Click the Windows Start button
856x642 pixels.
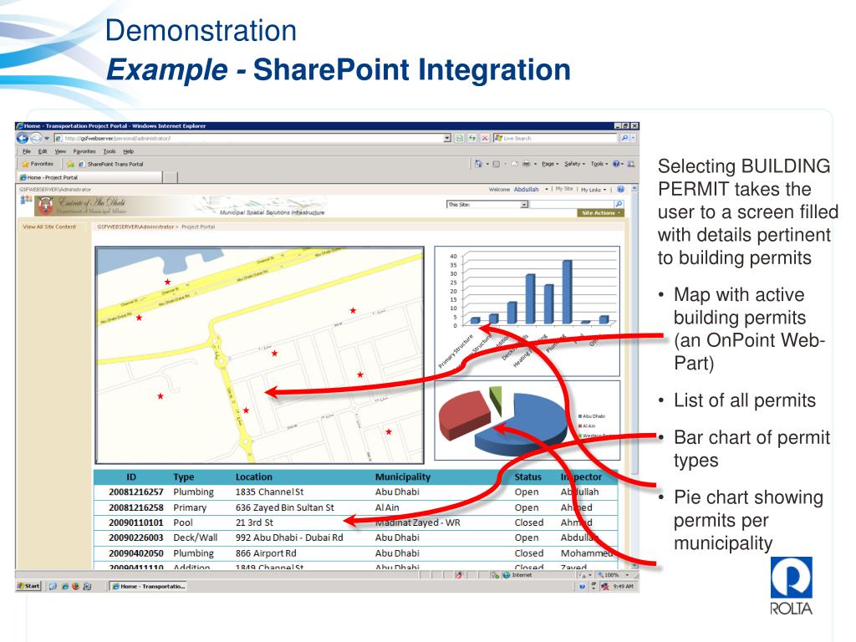click(x=29, y=586)
